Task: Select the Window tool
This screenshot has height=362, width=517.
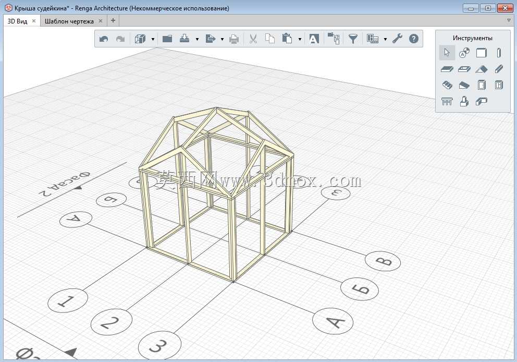Action: click(x=499, y=85)
